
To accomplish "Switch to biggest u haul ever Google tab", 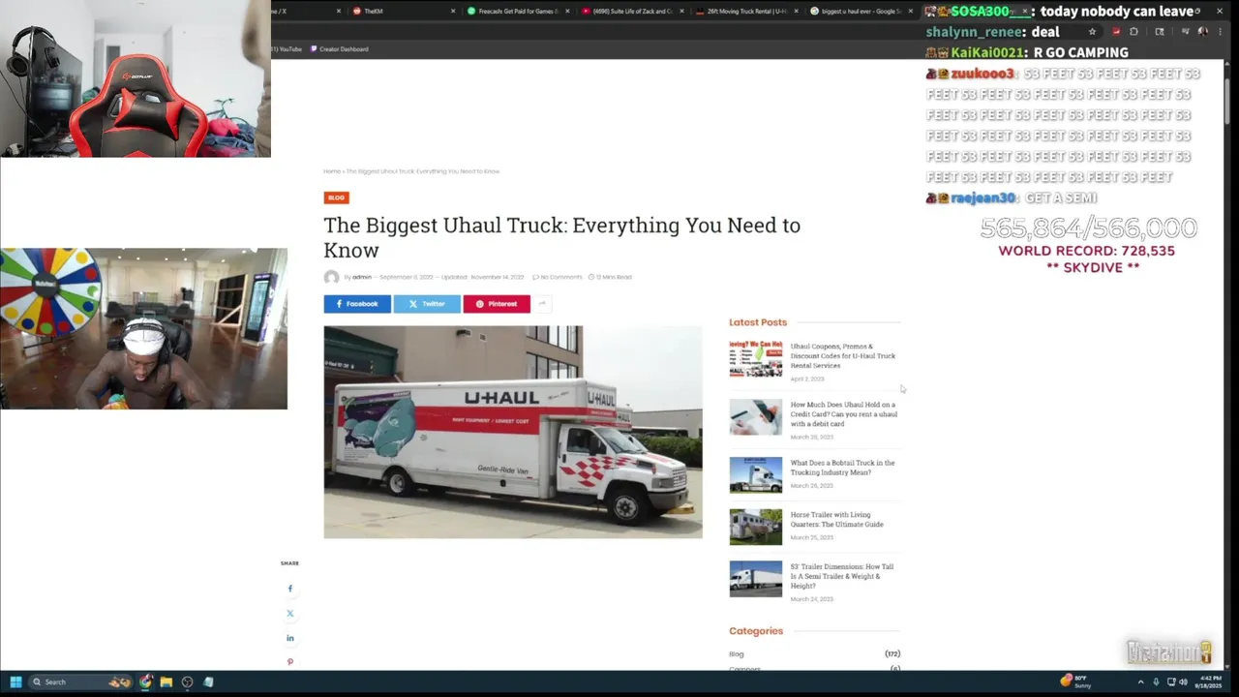I will (861, 12).
